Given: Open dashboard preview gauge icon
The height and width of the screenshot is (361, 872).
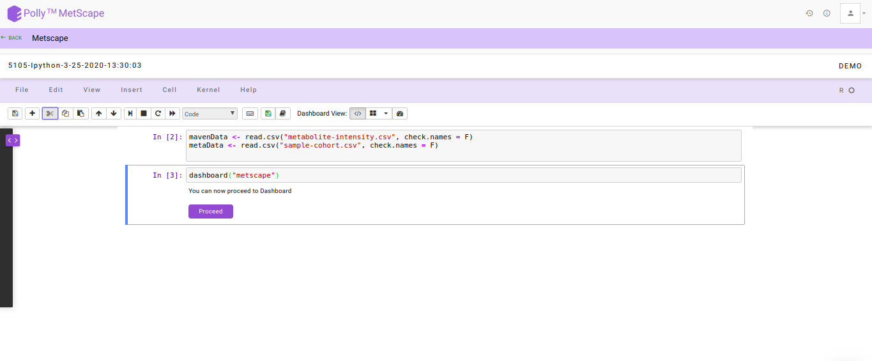Looking at the screenshot, I should coord(400,113).
